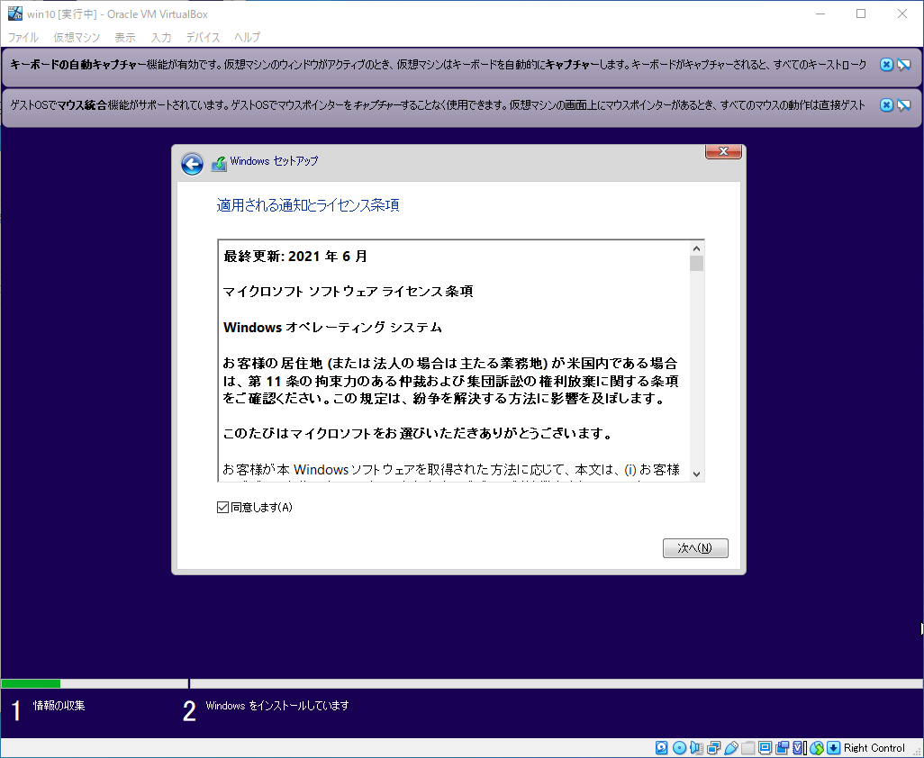The height and width of the screenshot is (758, 924).
Task: Open the デバイス menu
Action: click(203, 37)
